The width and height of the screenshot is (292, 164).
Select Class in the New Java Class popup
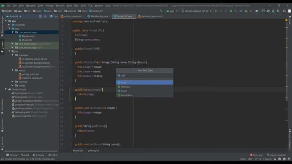145,82
